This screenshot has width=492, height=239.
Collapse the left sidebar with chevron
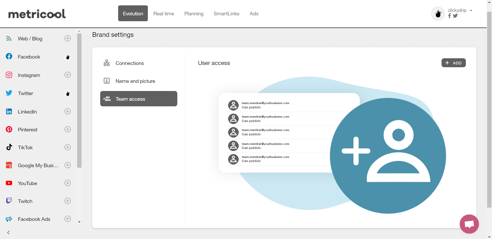pos(8,232)
